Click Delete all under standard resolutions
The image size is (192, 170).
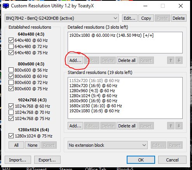(x=127, y=126)
